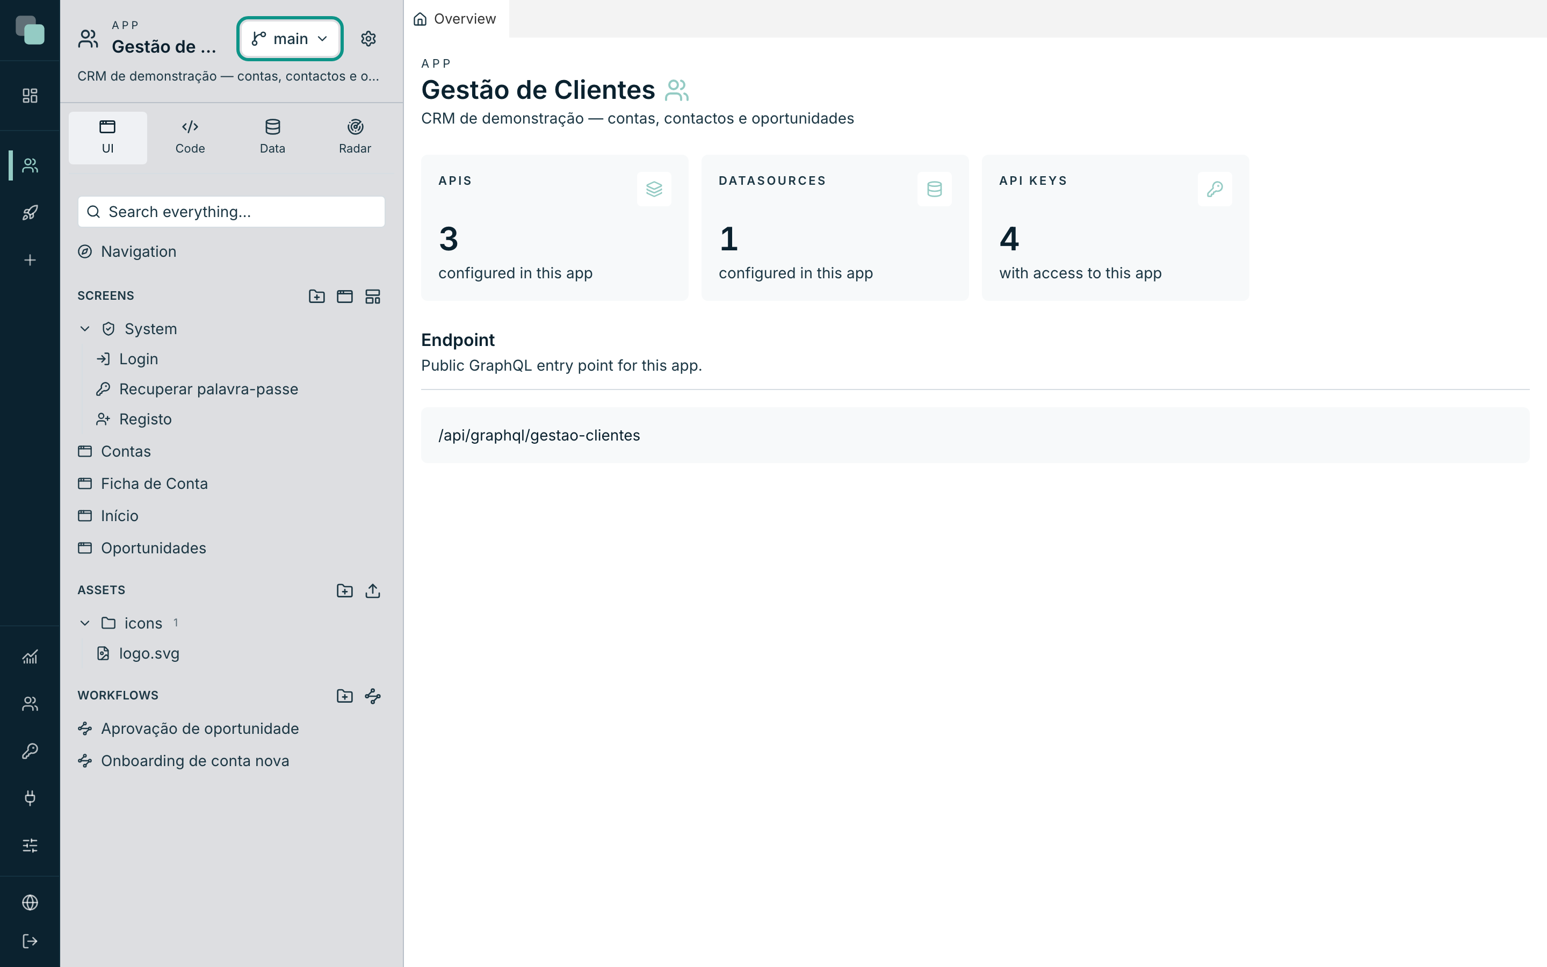Click the users icon beside app heading
The height and width of the screenshot is (967, 1547).
coord(677,90)
